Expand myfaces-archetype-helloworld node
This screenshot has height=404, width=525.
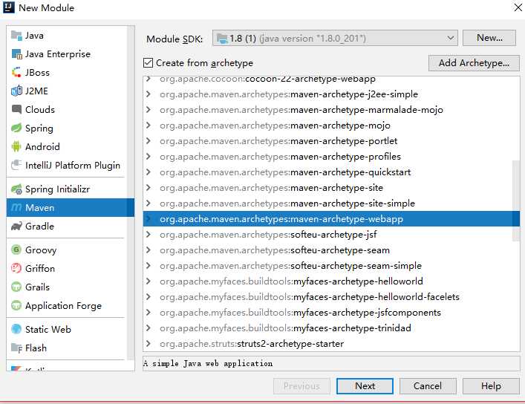(x=149, y=281)
